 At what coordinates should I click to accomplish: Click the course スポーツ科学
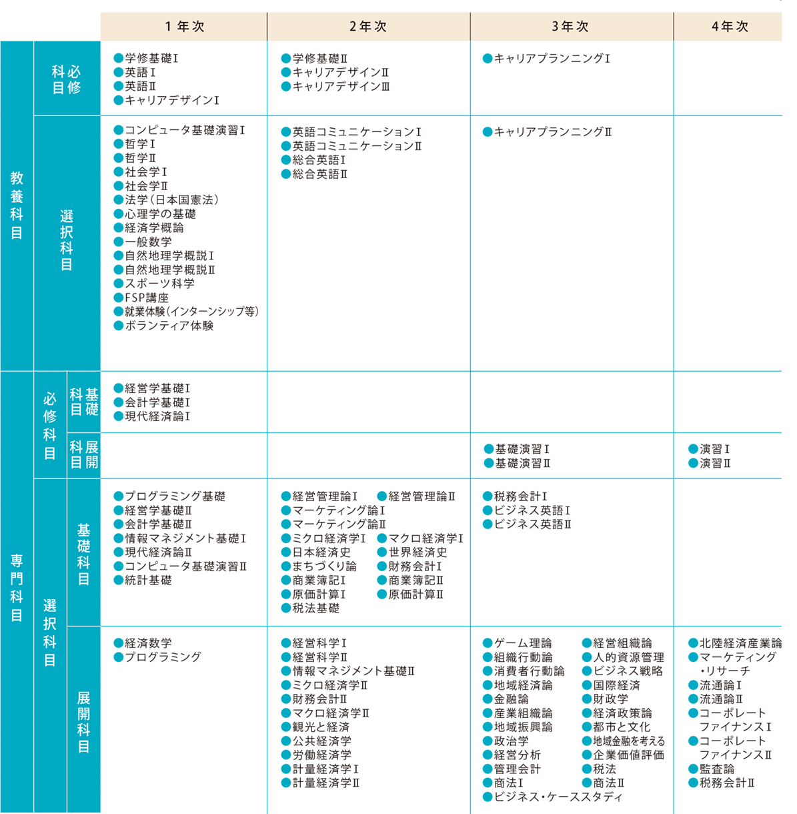point(154,284)
